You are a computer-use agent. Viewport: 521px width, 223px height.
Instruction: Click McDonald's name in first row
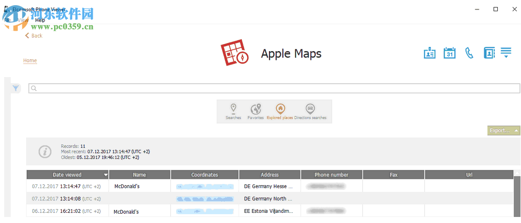click(127, 187)
